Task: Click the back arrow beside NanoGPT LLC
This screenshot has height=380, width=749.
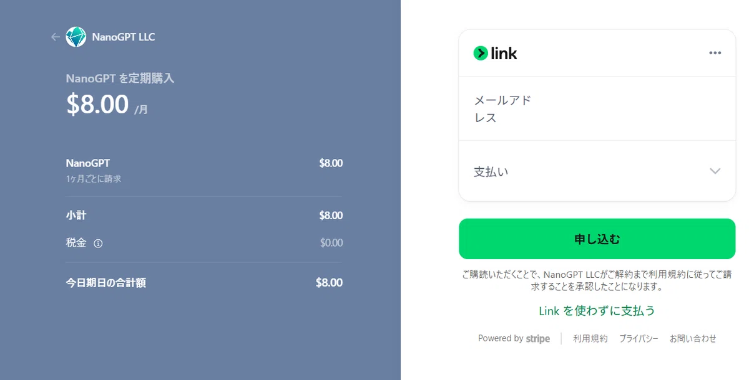Action: tap(55, 37)
